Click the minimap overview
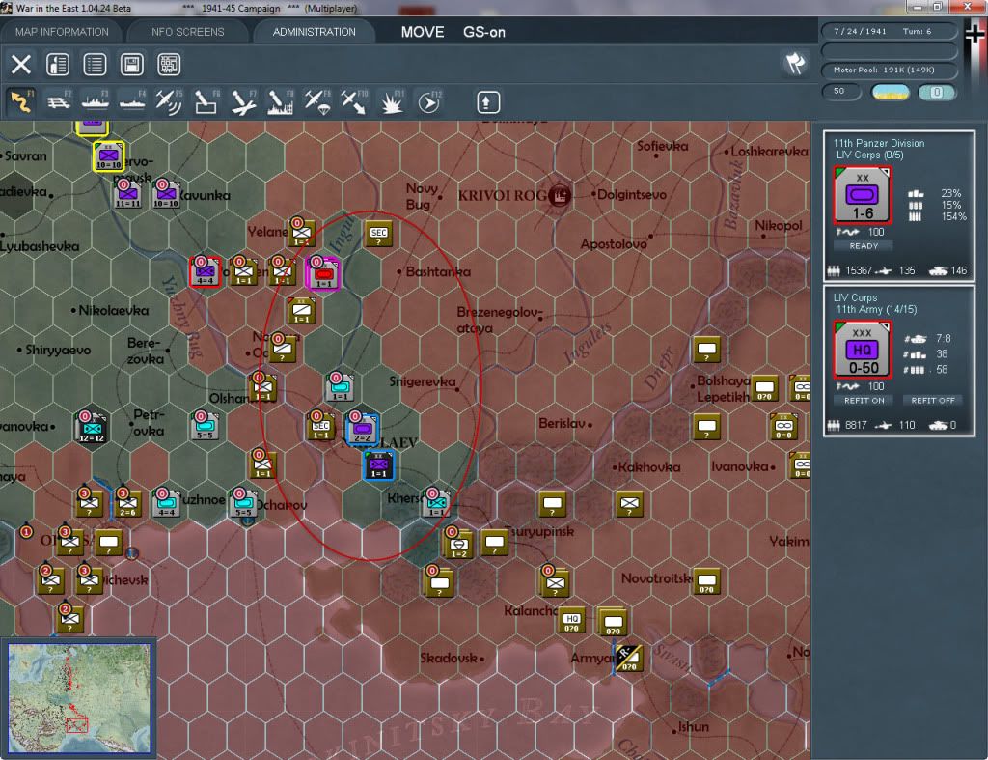This screenshot has height=760, width=988. [x=79, y=697]
